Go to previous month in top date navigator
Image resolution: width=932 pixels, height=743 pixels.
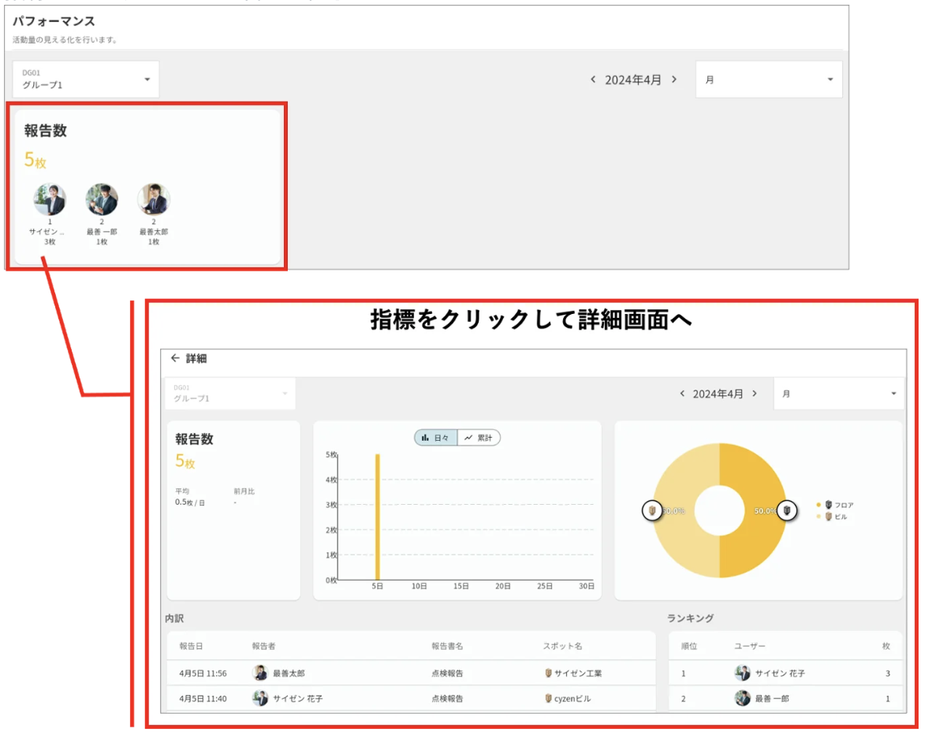[x=593, y=79]
